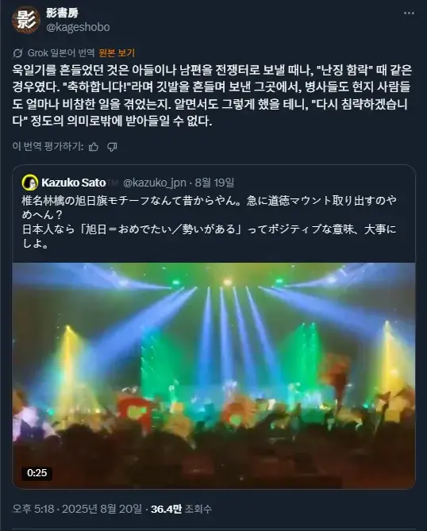Click 원본 보기 to show original
427x531 pixels.
click(117, 53)
